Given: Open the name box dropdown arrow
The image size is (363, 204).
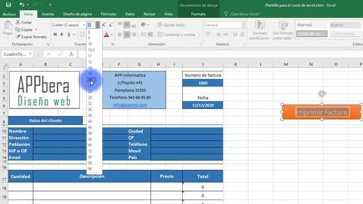Looking at the screenshot, I should coord(30,54).
